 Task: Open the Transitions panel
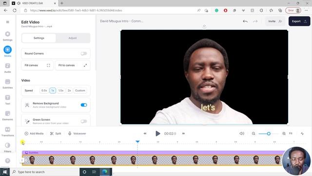click(8, 132)
